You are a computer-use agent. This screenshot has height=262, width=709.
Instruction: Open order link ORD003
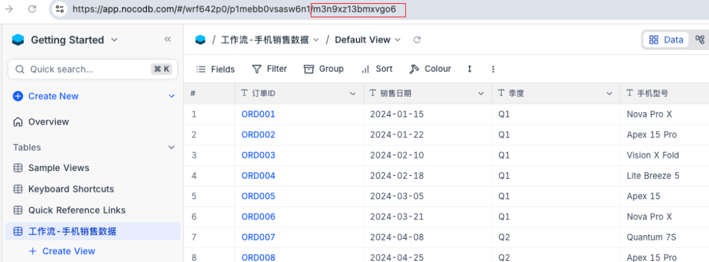(258, 155)
